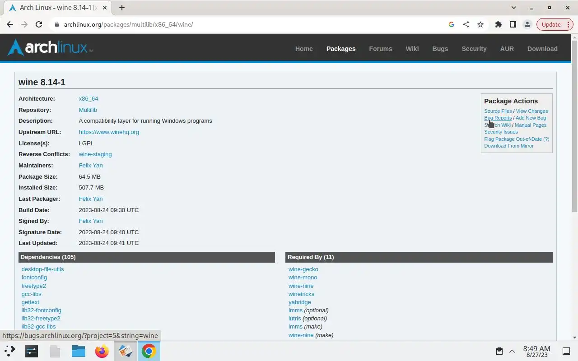This screenshot has width=578, height=361.
Task: Open the Manual Pages link
Action: (531, 125)
